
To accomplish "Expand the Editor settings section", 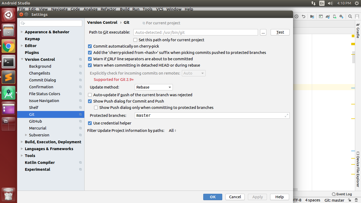I will click(22, 46).
